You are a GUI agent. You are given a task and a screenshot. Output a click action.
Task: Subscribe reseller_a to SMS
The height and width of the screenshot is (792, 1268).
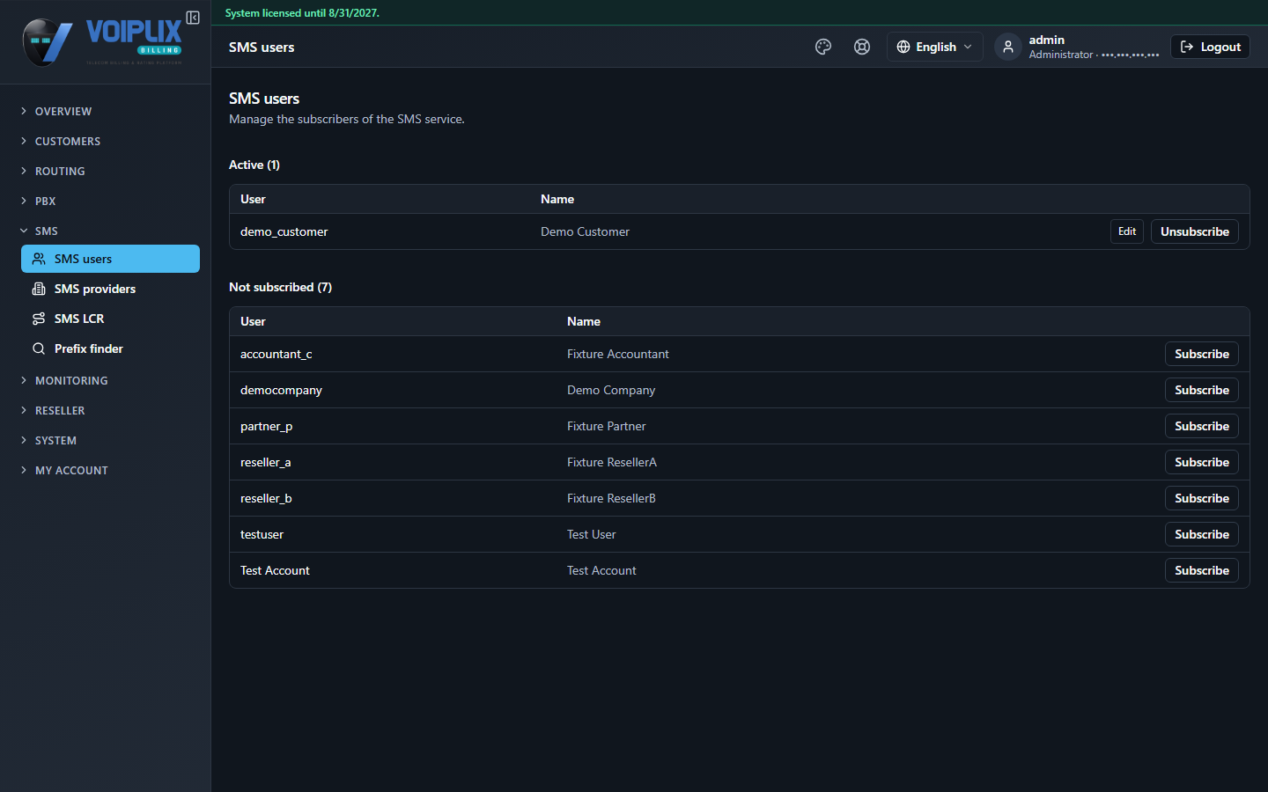(1202, 462)
